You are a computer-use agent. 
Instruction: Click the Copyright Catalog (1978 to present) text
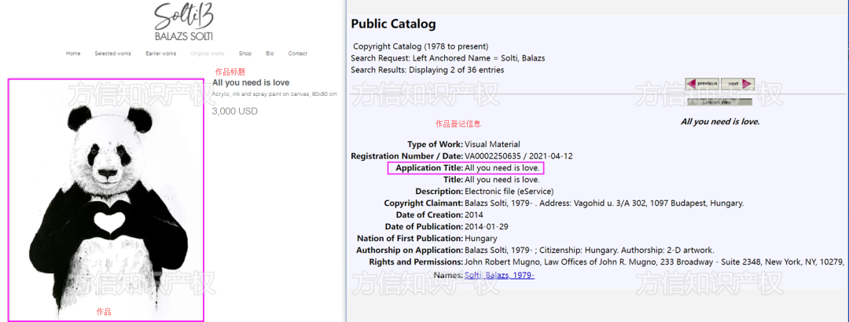(x=421, y=46)
